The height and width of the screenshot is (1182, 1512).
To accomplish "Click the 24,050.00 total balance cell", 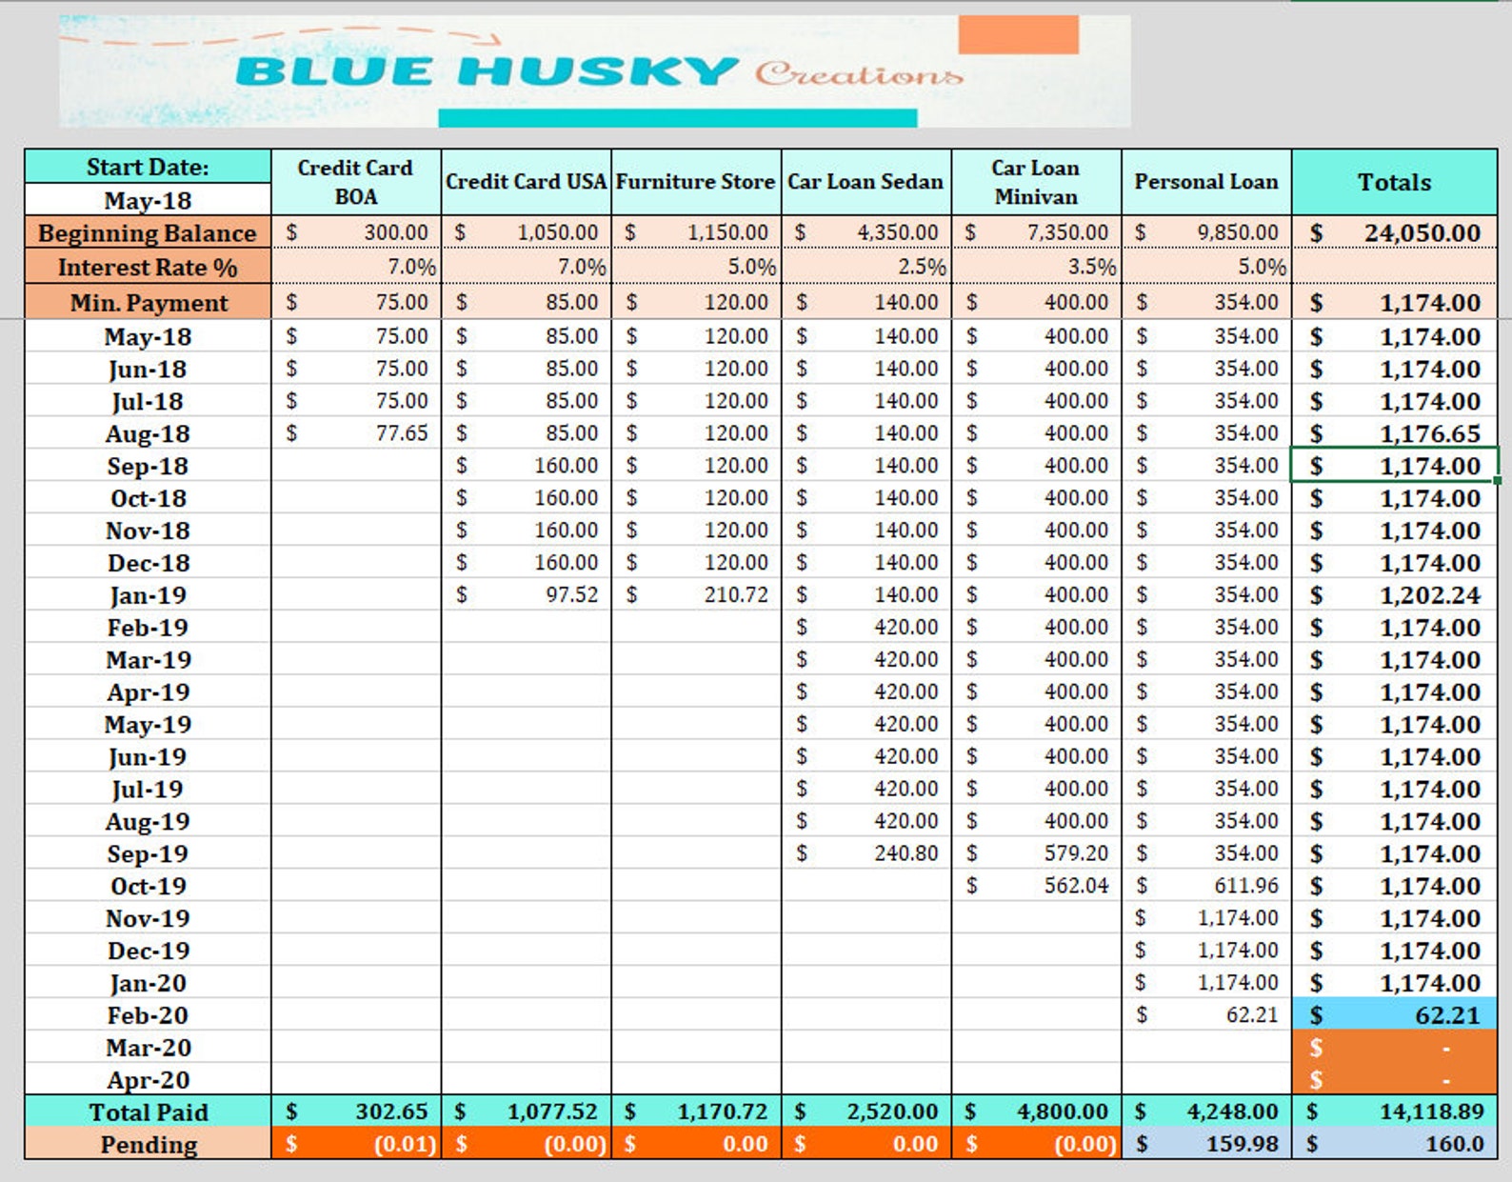I will 1394,232.
